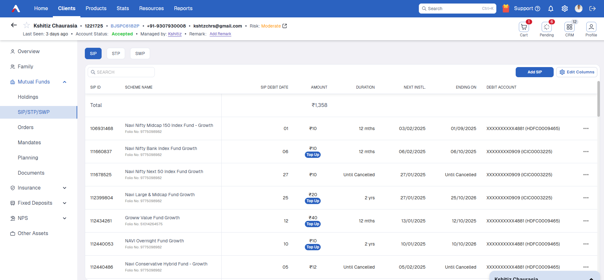Open row actions for SIP 111678525
604x280 pixels.
(586, 175)
